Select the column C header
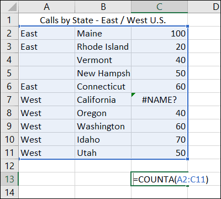Image resolution: width=221 pixels, height=199 pixels. point(160,7)
